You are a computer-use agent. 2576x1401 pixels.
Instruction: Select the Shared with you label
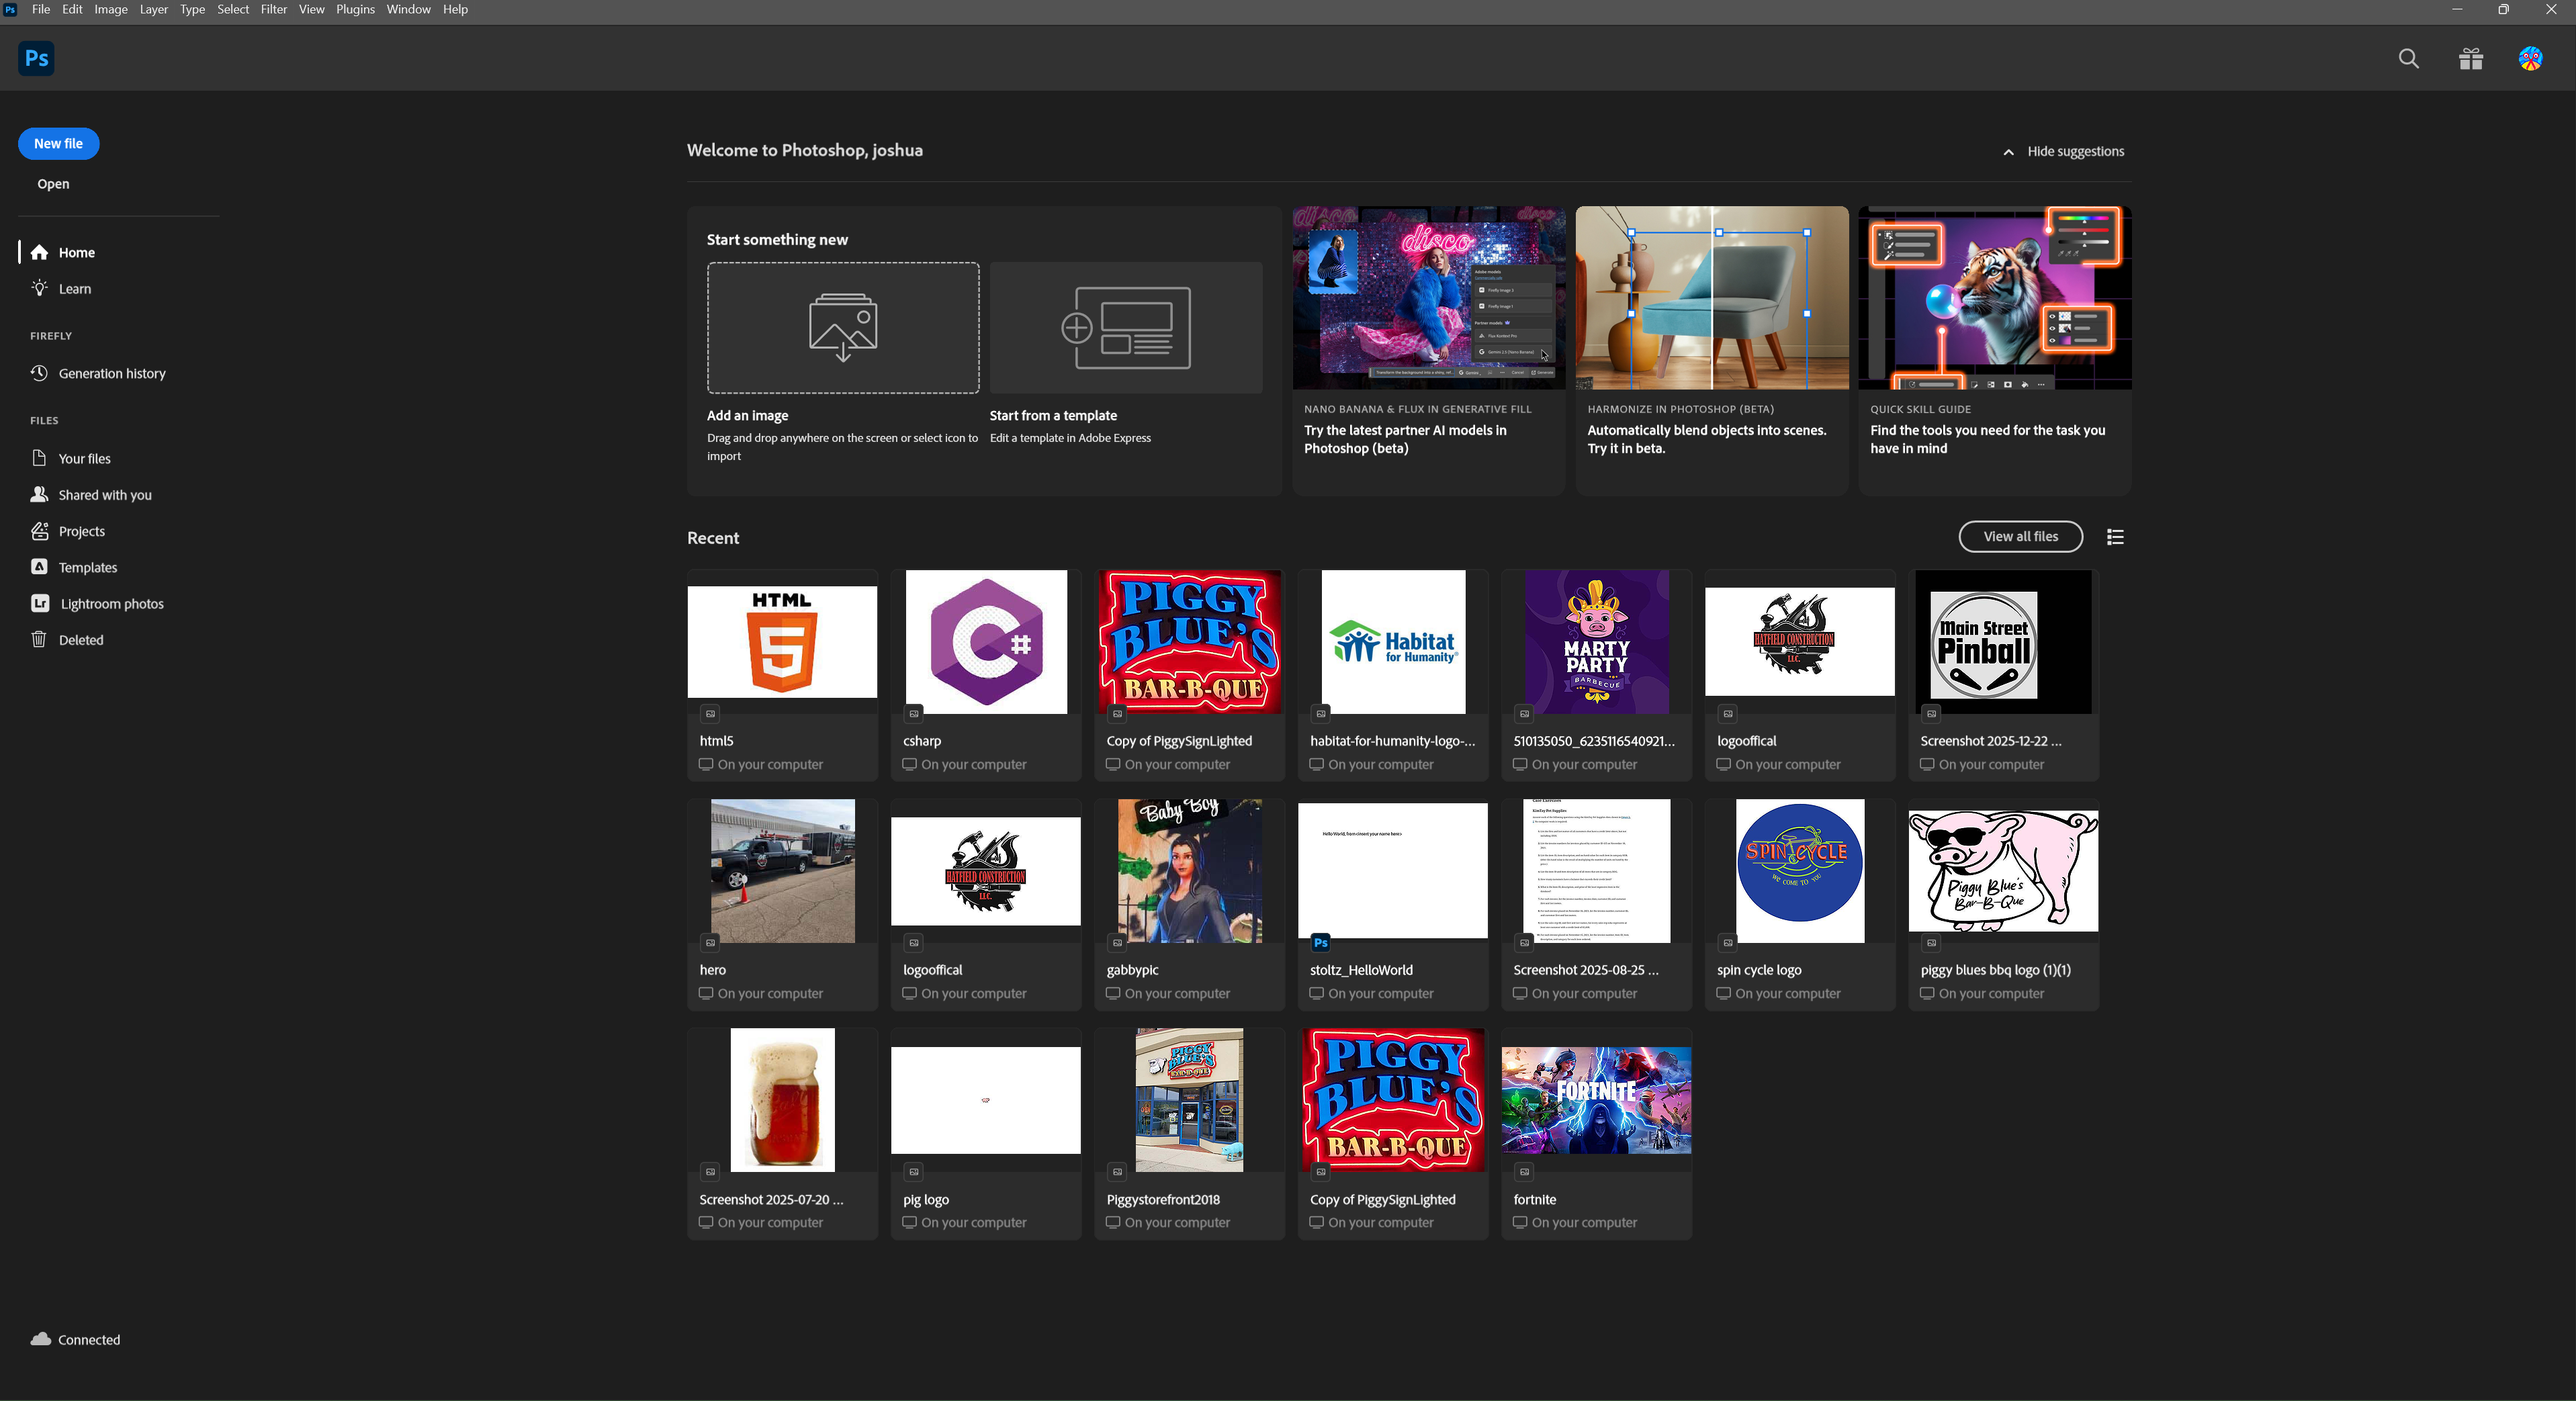(105, 495)
